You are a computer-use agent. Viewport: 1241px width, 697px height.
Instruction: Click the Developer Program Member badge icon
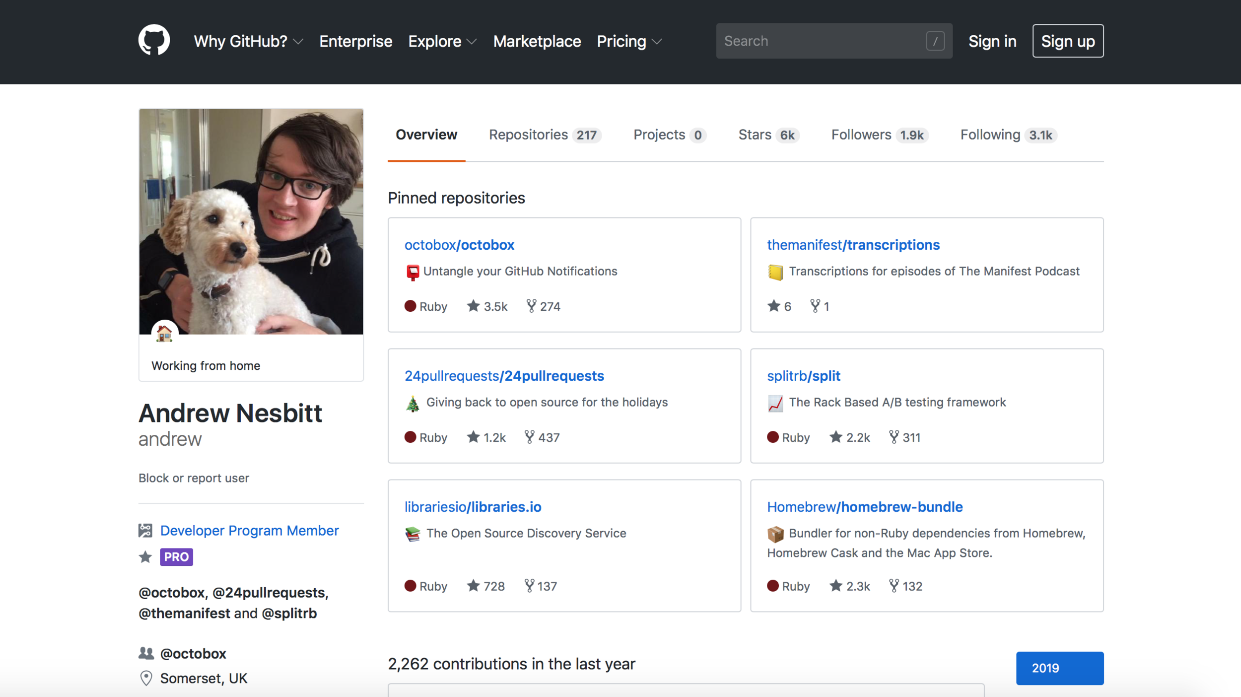pyautogui.click(x=145, y=530)
